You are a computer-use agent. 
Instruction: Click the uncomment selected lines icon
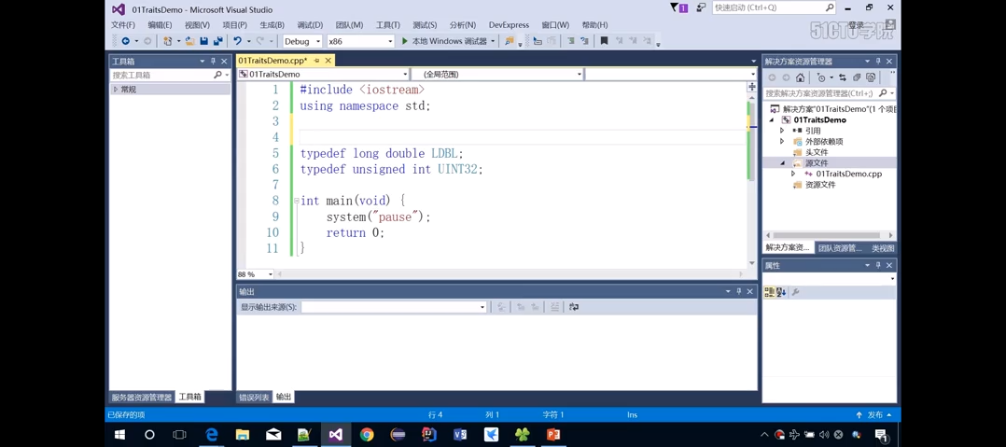point(584,41)
